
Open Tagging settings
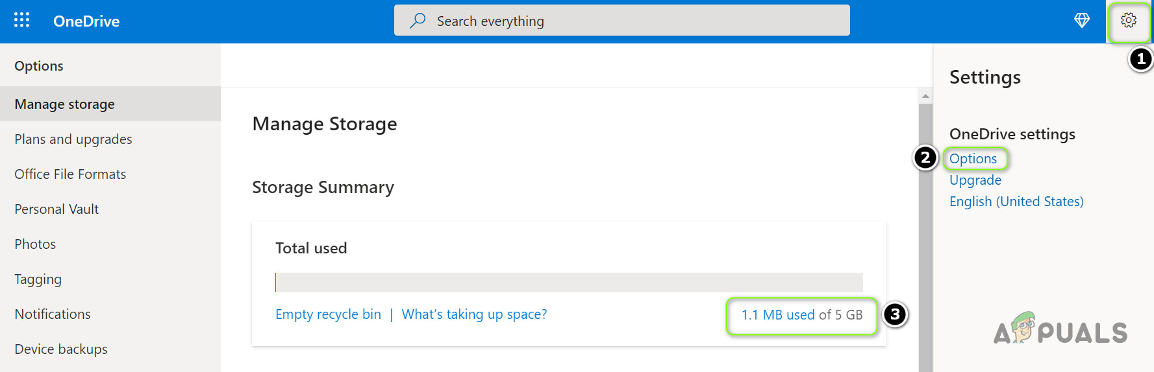pyautogui.click(x=38, y=279)
